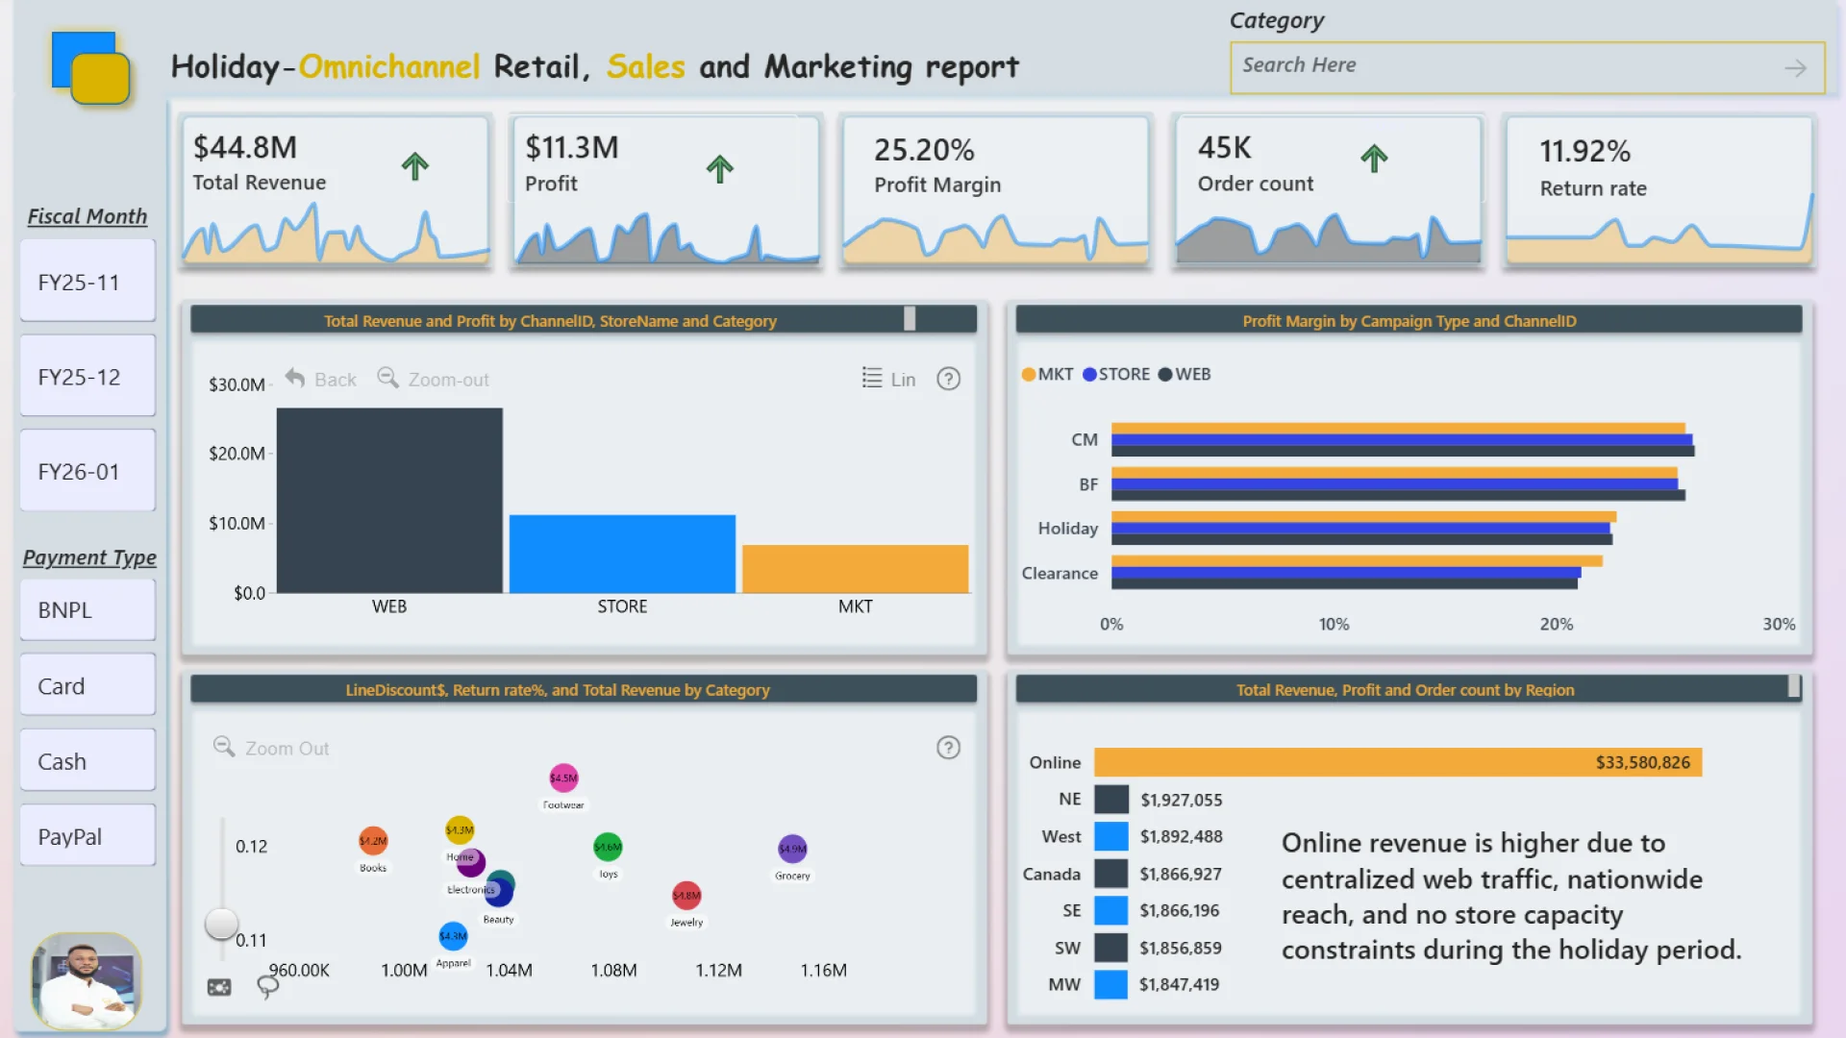Click the Zoom Out magnifier in scatter chart
The width and height of the screenshot is (1846, 1038).
pos(224,747)
